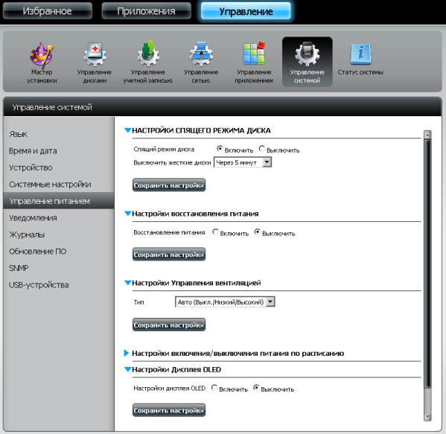The image size is (446, 434).
Task: Open Управление сетью icon
Action: pos(201,54)
